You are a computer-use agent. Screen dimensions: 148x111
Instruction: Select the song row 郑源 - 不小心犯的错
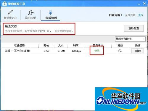click(x=74, y=51)
